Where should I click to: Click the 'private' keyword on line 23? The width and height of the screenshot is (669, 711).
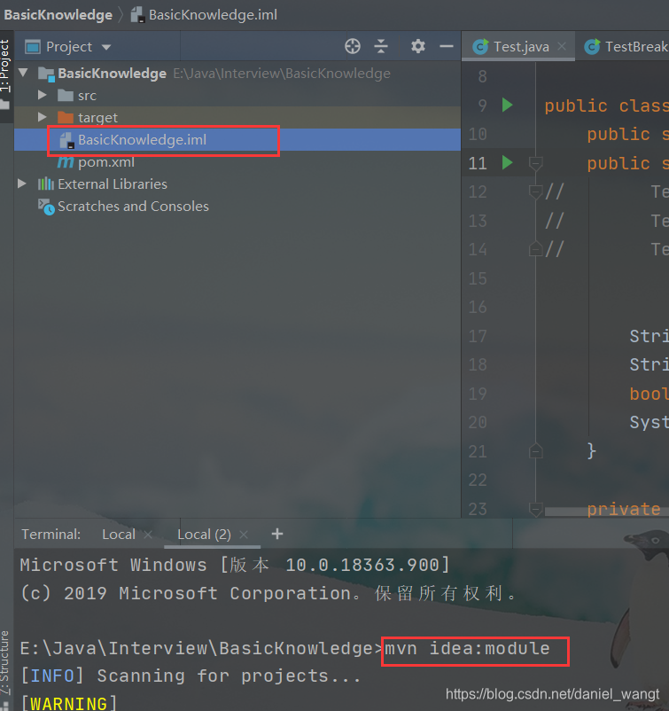624,509
